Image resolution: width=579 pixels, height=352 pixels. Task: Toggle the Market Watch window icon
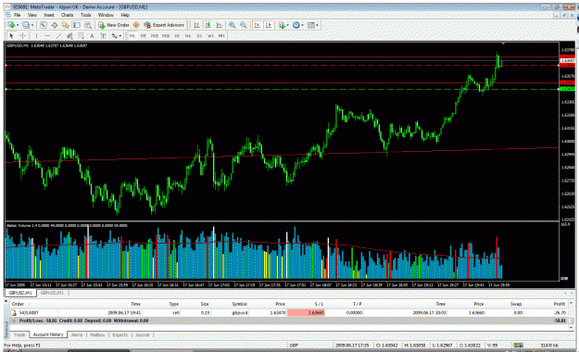pos(44,25)
